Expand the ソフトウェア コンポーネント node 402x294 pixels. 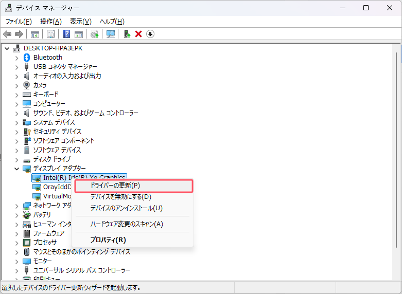tap(16, 141)
